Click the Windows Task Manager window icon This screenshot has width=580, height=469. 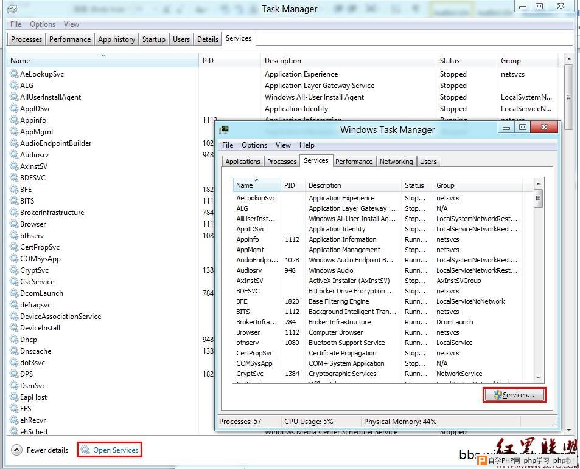pos(224,129)
